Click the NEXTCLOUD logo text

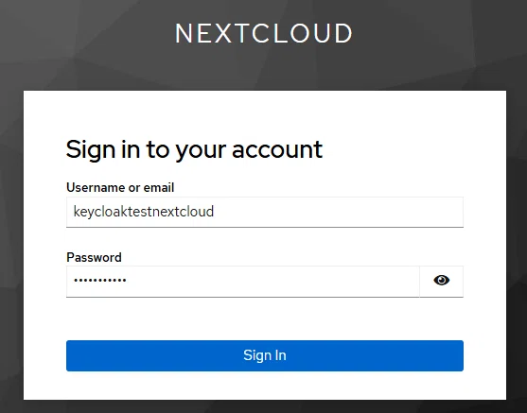coord(264,34)
